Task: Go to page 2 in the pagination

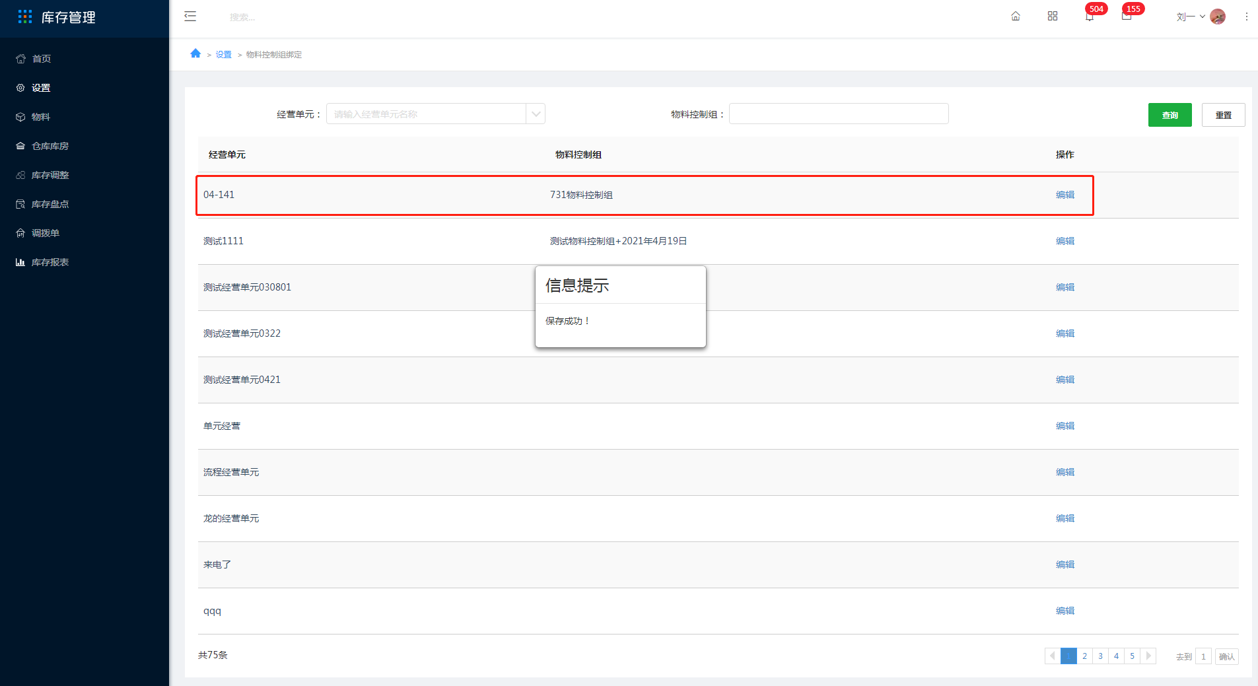Action: [1084, 656]
